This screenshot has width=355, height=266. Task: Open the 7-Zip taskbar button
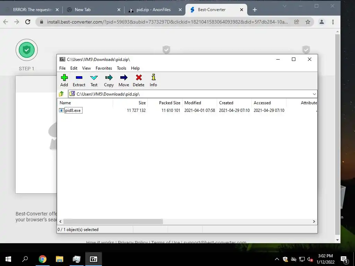click(94, 259)
